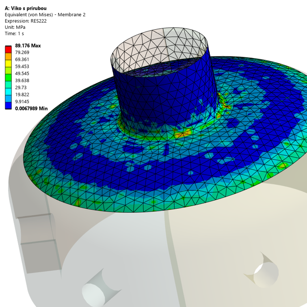Click the 'Time: 1 s' line
Screen dimensions: 307x307
(14, 33)
